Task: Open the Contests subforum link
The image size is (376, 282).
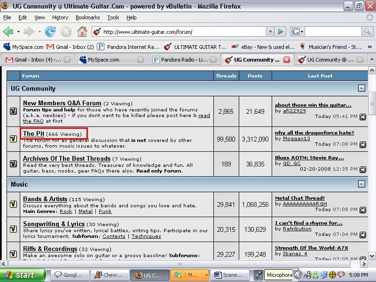Action: coord(114,236)
